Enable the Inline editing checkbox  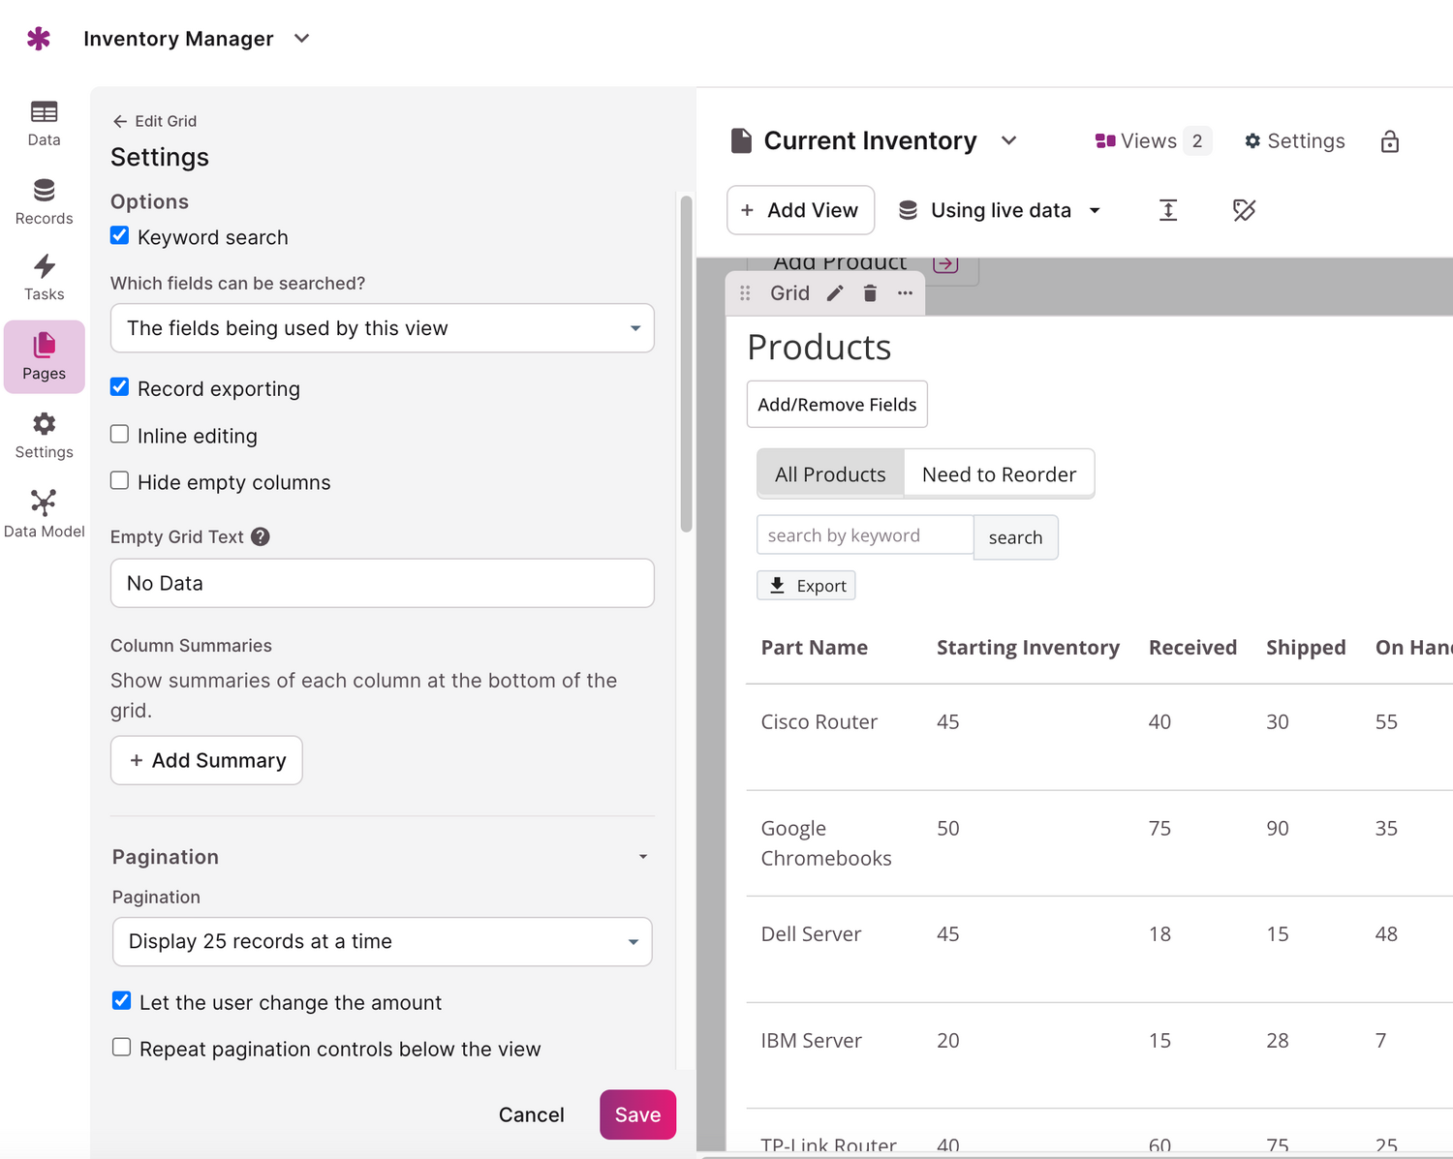point(120,435)
